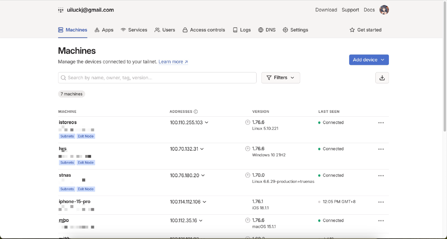Click the Get started link

tap(365, 30)
